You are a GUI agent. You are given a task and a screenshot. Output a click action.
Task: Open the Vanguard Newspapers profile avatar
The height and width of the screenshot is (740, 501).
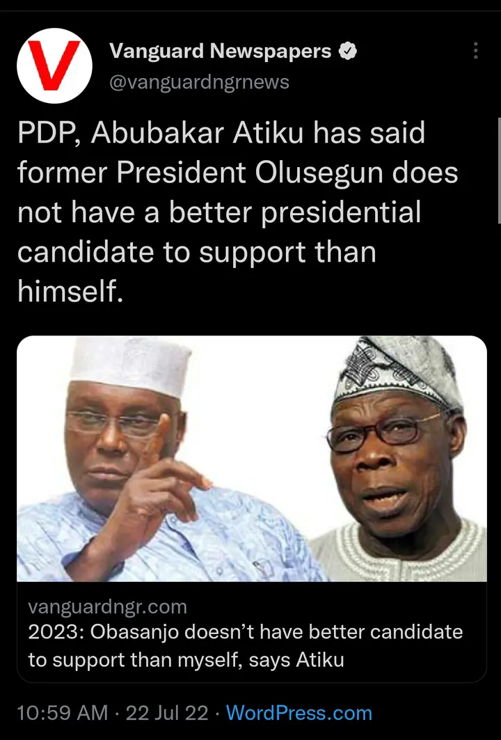[54, 65]
